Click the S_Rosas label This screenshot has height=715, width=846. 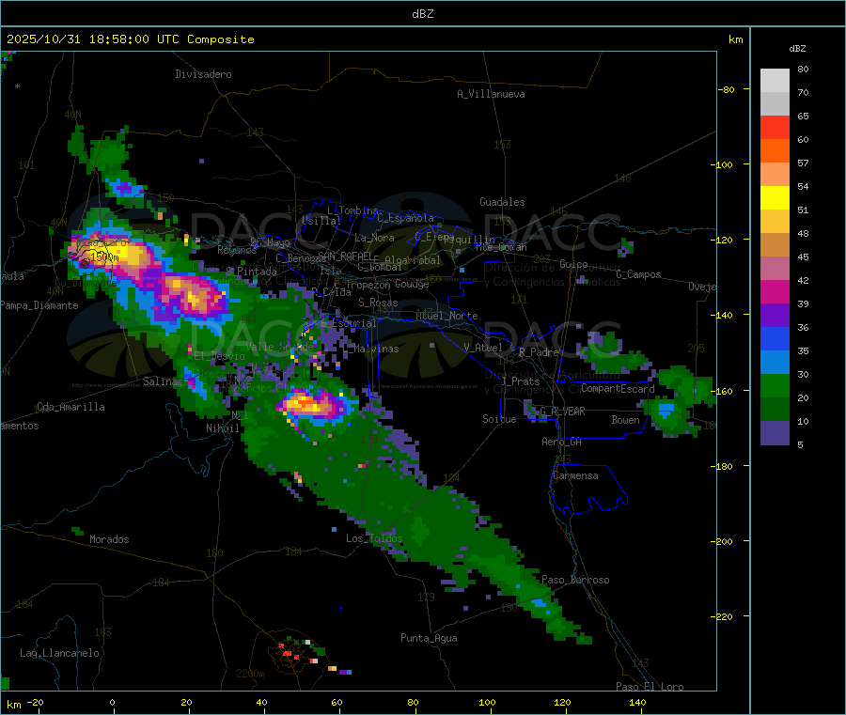coord(378,303)
